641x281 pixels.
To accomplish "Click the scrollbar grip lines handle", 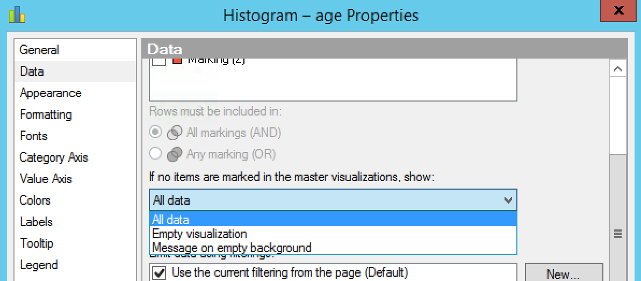I will (618, 234).
